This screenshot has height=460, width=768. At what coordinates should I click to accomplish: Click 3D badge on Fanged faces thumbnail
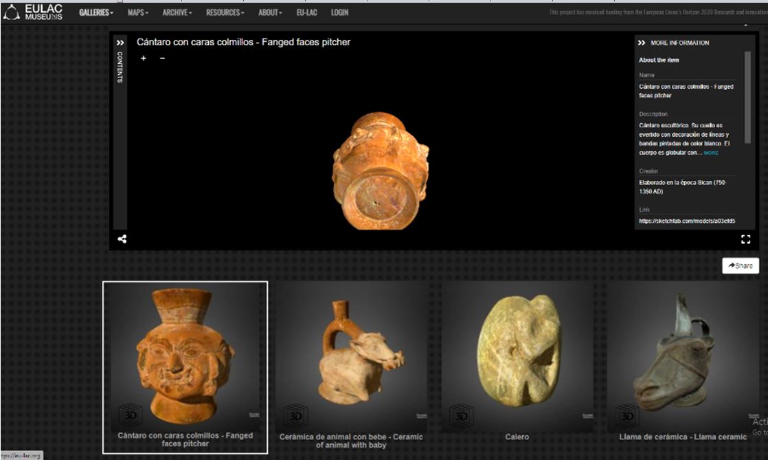coord(131,416)
